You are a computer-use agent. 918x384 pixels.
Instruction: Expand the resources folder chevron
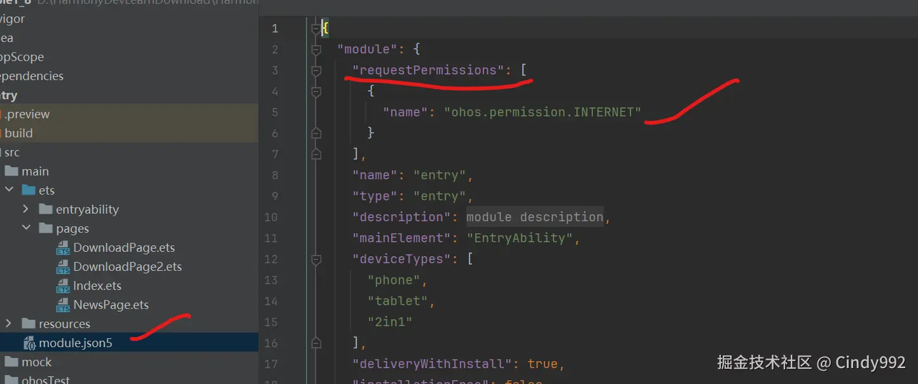(9, 324)
